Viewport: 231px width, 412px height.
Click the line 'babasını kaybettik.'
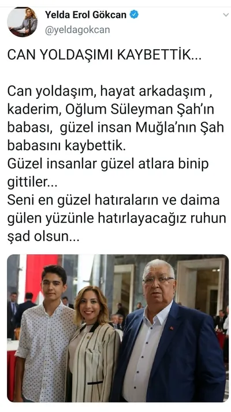point(66,146)
